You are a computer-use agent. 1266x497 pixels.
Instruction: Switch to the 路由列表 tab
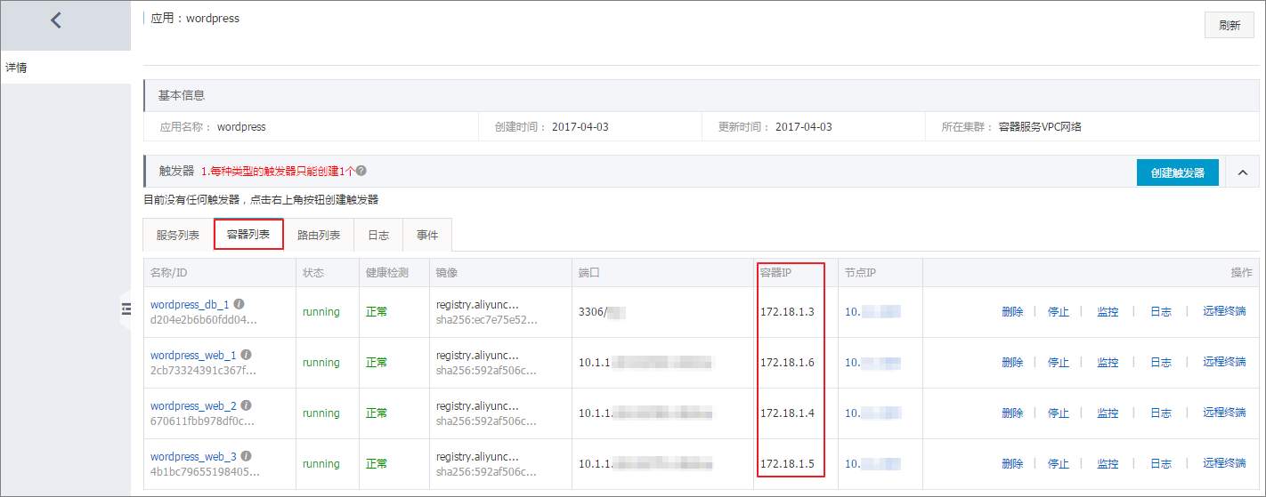(x=319, y=235)
